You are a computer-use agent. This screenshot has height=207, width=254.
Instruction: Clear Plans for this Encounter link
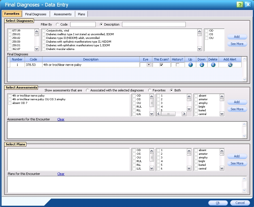click(x=61, y=174)
